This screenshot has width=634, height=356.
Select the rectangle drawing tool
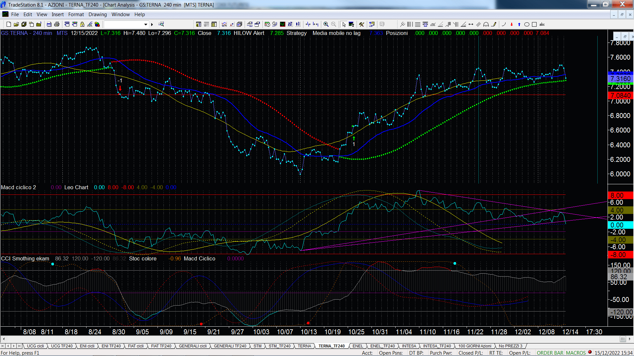tap(534, 24)
